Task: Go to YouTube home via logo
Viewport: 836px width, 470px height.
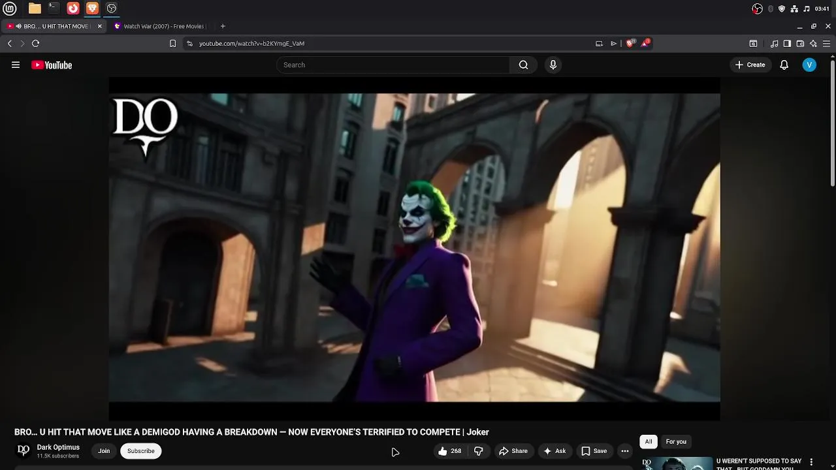Action: pos(52,65)
